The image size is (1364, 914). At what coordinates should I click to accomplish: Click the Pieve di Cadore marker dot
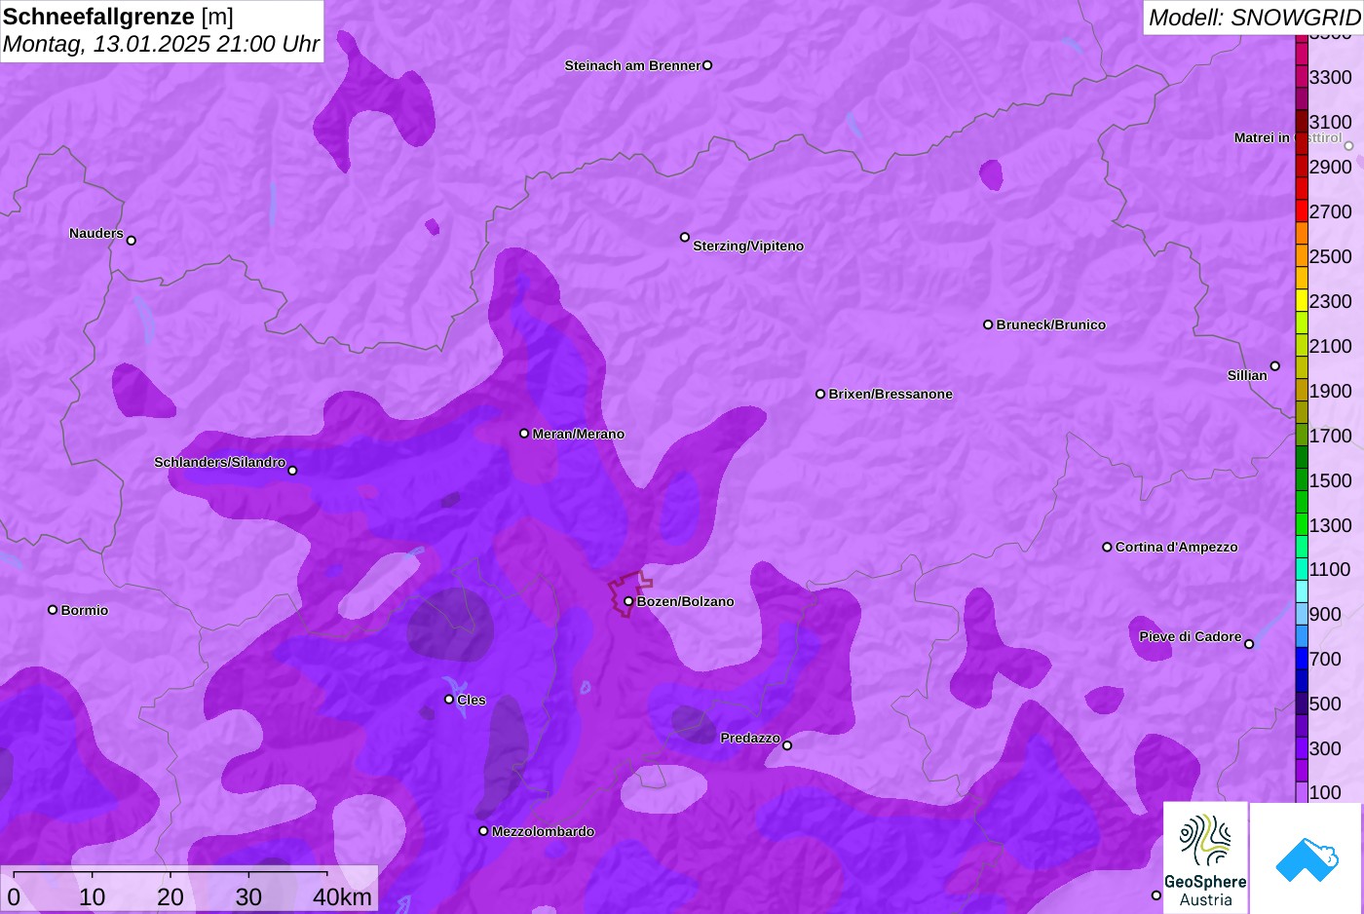coord(1249,644)
